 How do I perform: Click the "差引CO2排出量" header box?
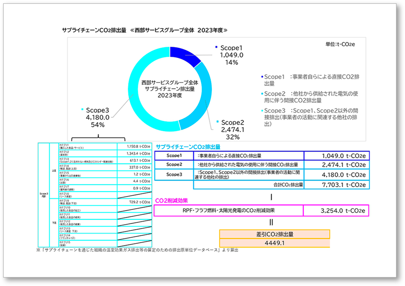click(275, 234)
